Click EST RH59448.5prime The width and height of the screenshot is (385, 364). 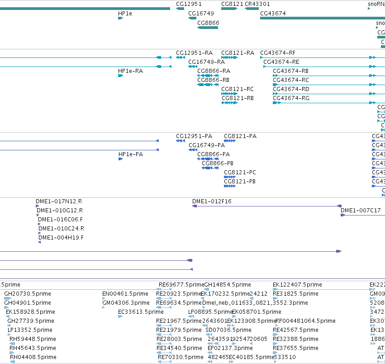click(x=33, y=339)
